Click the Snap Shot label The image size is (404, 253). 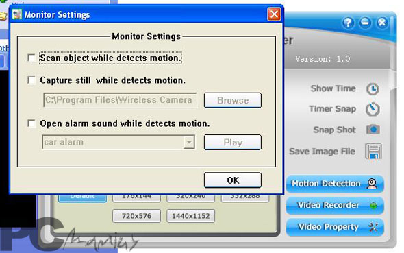tap(334, 130)
